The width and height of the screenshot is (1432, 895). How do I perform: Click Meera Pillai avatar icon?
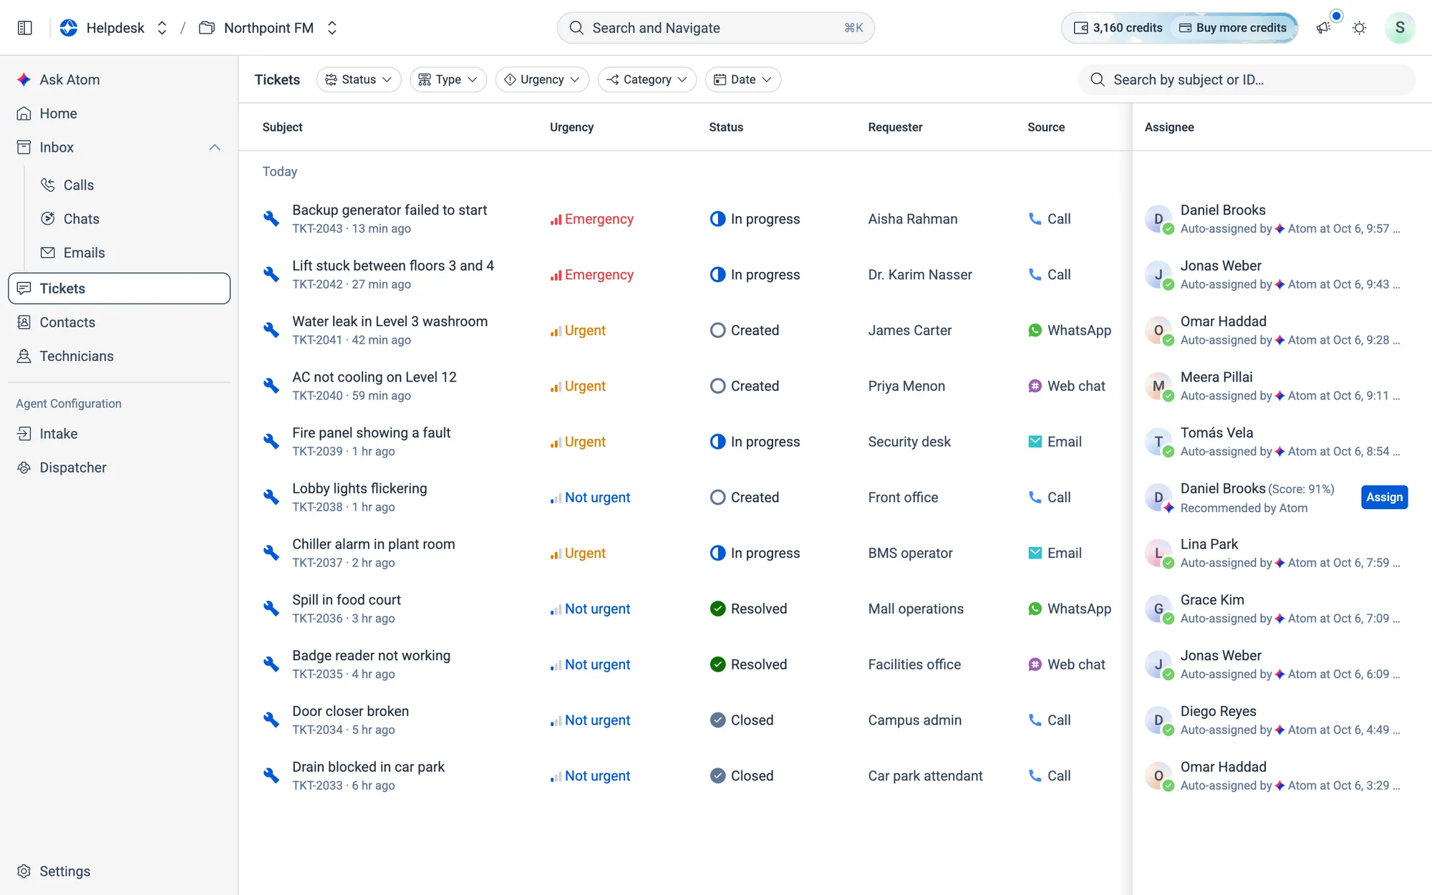(1158, 386)
